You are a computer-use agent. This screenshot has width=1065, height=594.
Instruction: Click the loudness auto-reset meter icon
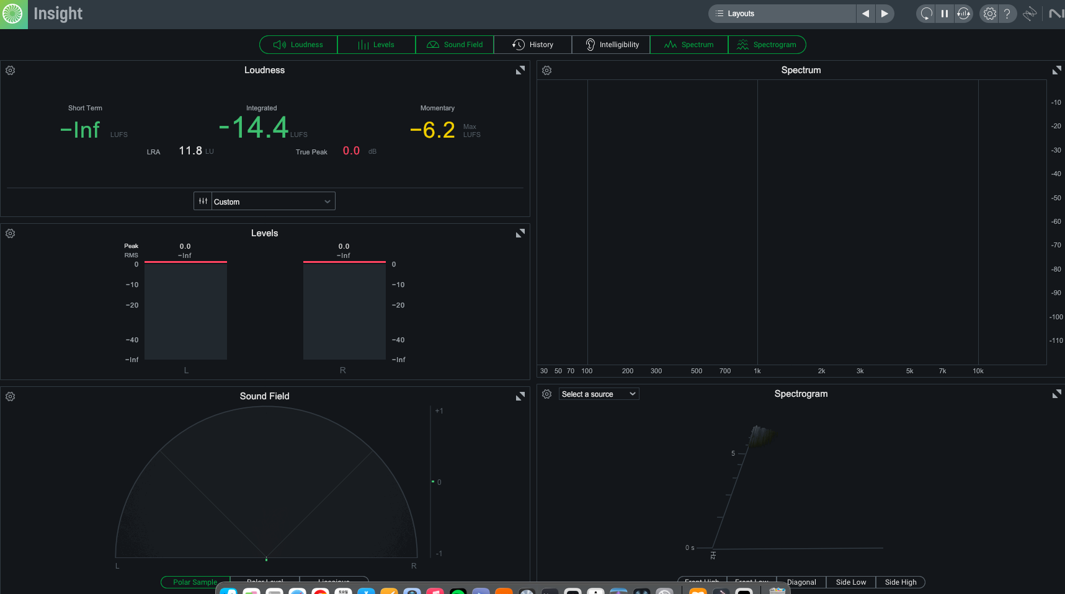[x=963, y=14]
